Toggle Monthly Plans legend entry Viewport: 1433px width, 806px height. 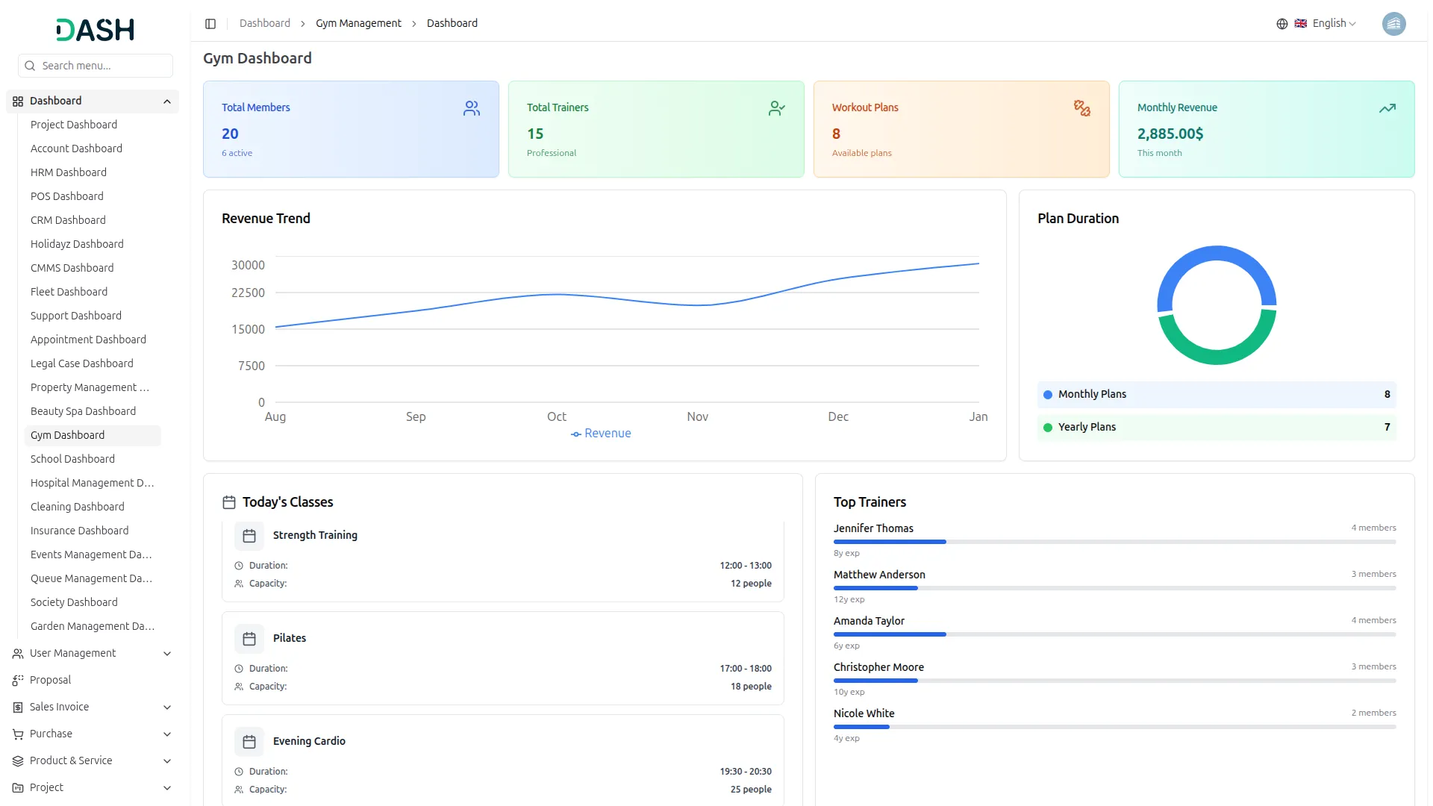1092,395
